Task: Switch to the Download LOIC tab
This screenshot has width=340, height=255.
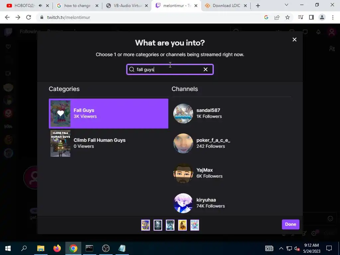Action: 226,6
